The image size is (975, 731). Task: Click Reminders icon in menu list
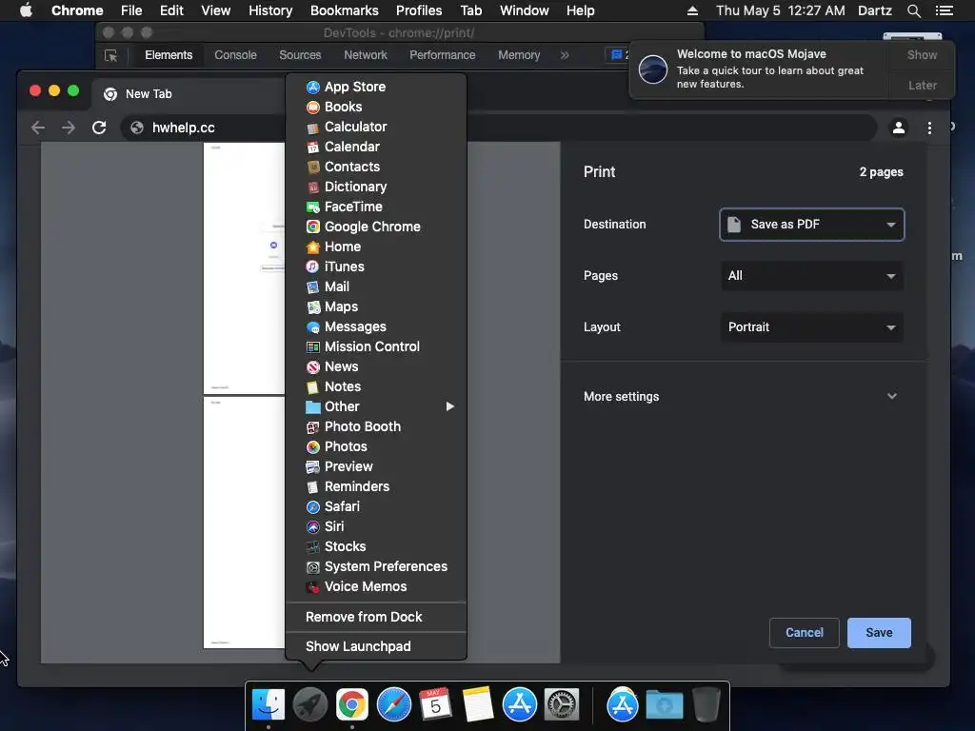(312, 486)
